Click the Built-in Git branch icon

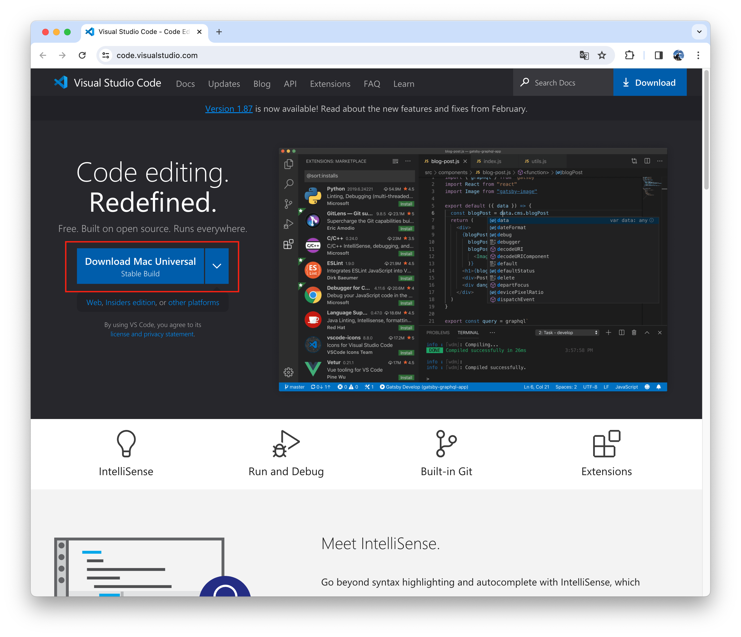[x=446, y=443]
